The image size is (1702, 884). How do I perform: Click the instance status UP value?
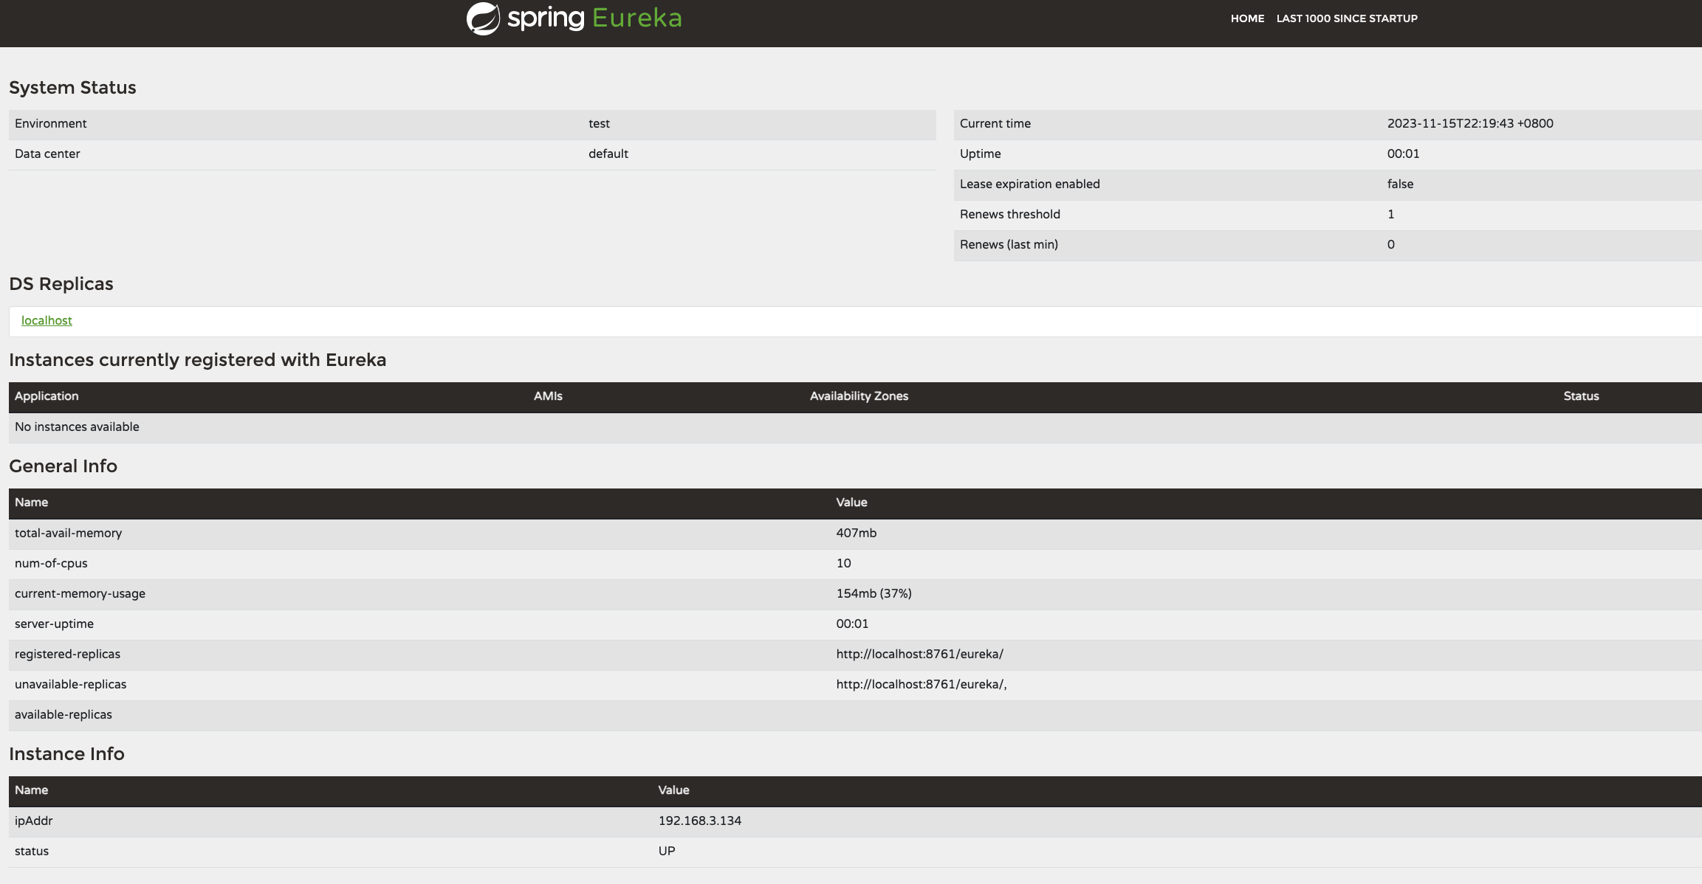coord(666,851)
